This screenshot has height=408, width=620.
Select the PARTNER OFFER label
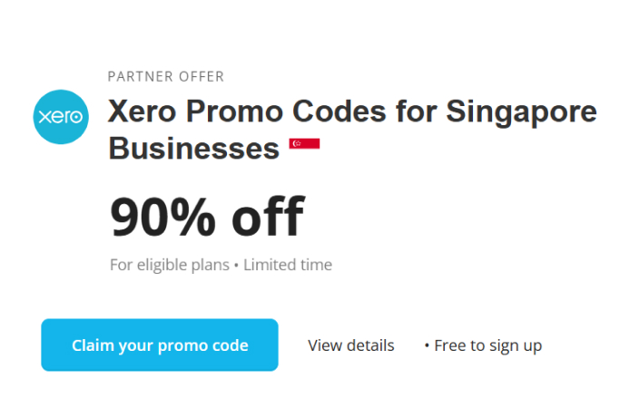coord(166,77)
